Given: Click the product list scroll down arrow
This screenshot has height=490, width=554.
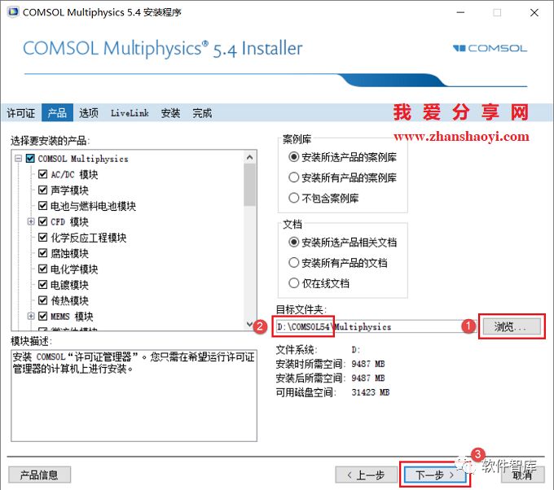Looking at the screenshot, I should click(250, 324).
